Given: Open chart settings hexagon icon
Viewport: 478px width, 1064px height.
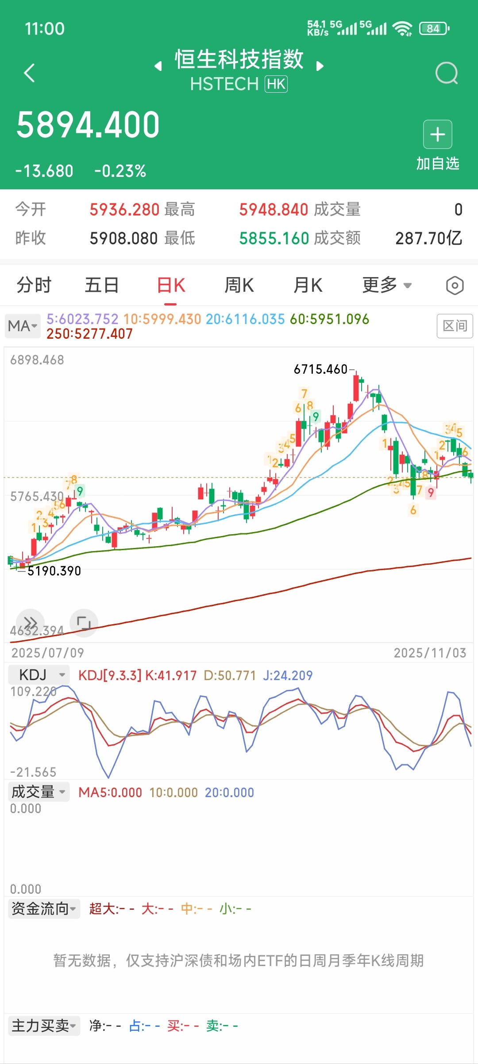Looking at the screenshot, I should coord(455,286).
